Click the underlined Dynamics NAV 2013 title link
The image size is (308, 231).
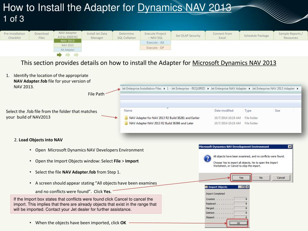coord(184,8)
